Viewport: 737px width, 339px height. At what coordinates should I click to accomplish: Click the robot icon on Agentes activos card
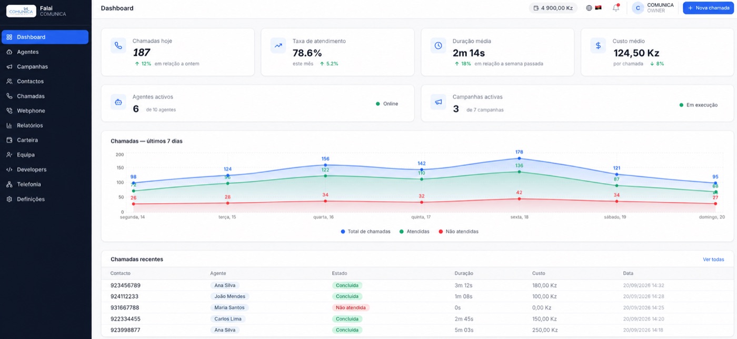pos(118,102)
